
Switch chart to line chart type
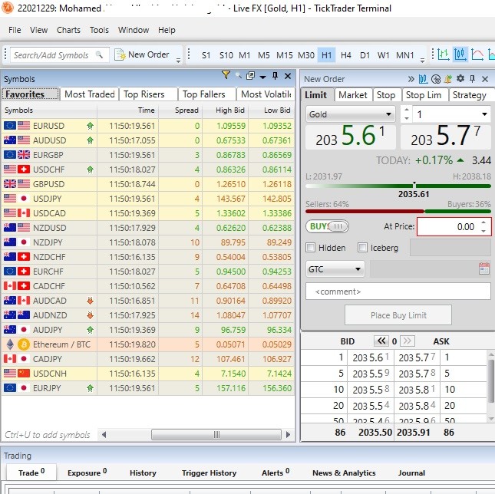click(477, 54)
